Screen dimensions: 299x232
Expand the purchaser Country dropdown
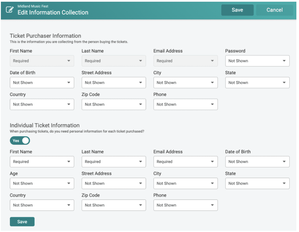[42, 104]
